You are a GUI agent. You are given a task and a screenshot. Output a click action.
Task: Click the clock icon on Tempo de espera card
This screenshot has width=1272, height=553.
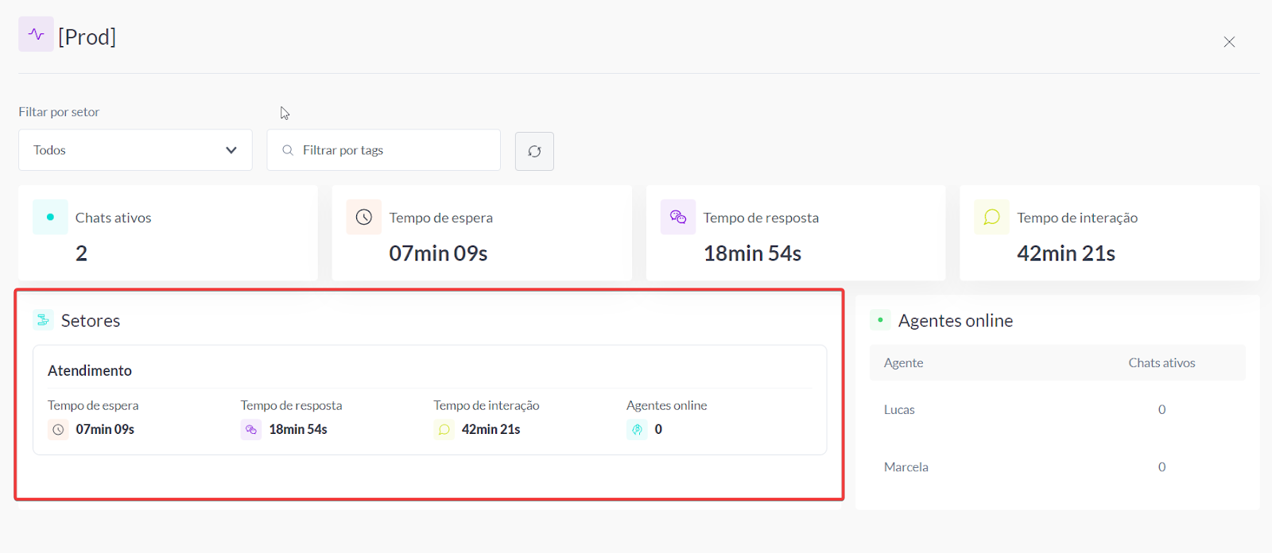point(364,217)
